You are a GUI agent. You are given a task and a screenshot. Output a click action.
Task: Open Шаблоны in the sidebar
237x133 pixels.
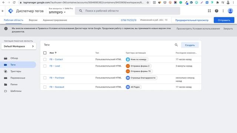(16, 91)
